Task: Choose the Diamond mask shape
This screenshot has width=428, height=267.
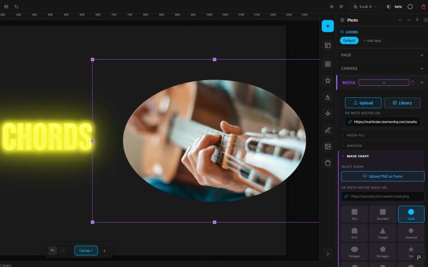Action: click(x=411, y=233)
